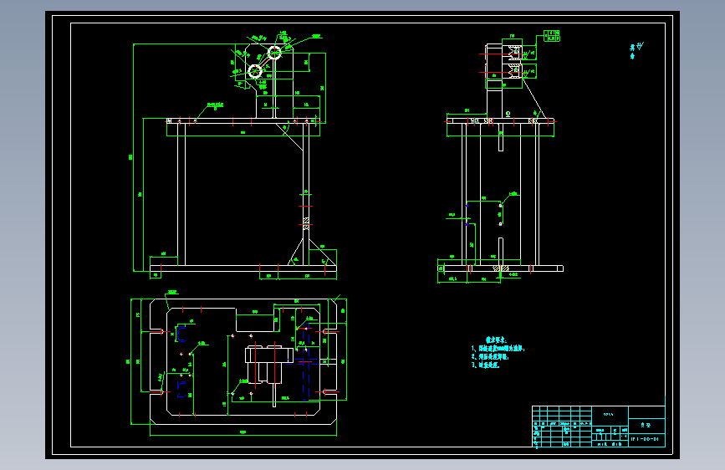Click the gearbox outline in the plan view
The width and height of the screenshot is (725, 470).
click(x=268, y=365)
